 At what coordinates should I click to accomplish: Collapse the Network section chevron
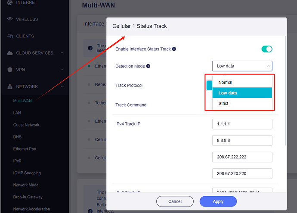[62, 86]
